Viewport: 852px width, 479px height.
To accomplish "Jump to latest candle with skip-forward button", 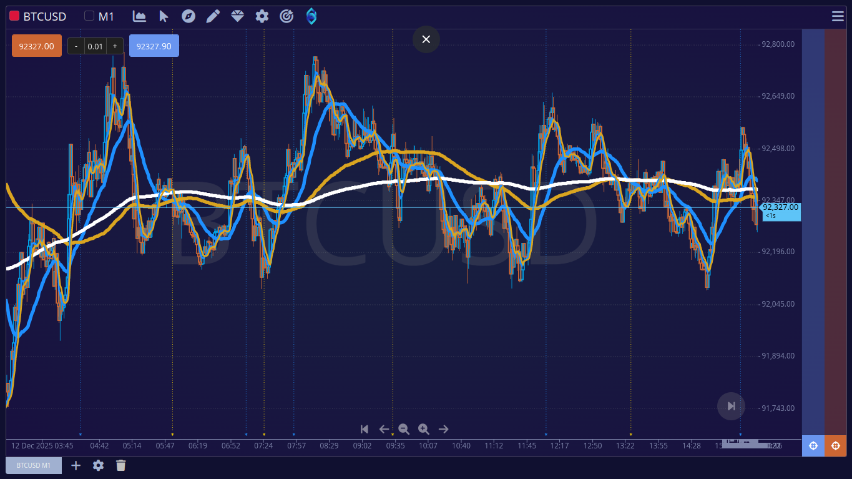I will [x=731, y=407].
